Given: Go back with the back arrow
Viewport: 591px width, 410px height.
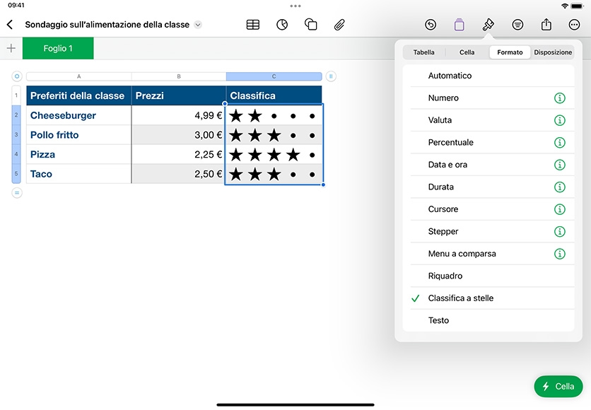Looking at the screenshot, I should 10,25.
